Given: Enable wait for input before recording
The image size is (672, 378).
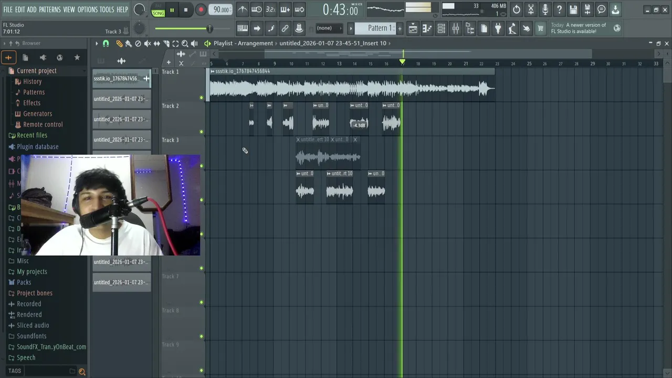Looking at the screenshot, I should pos(256,9).
